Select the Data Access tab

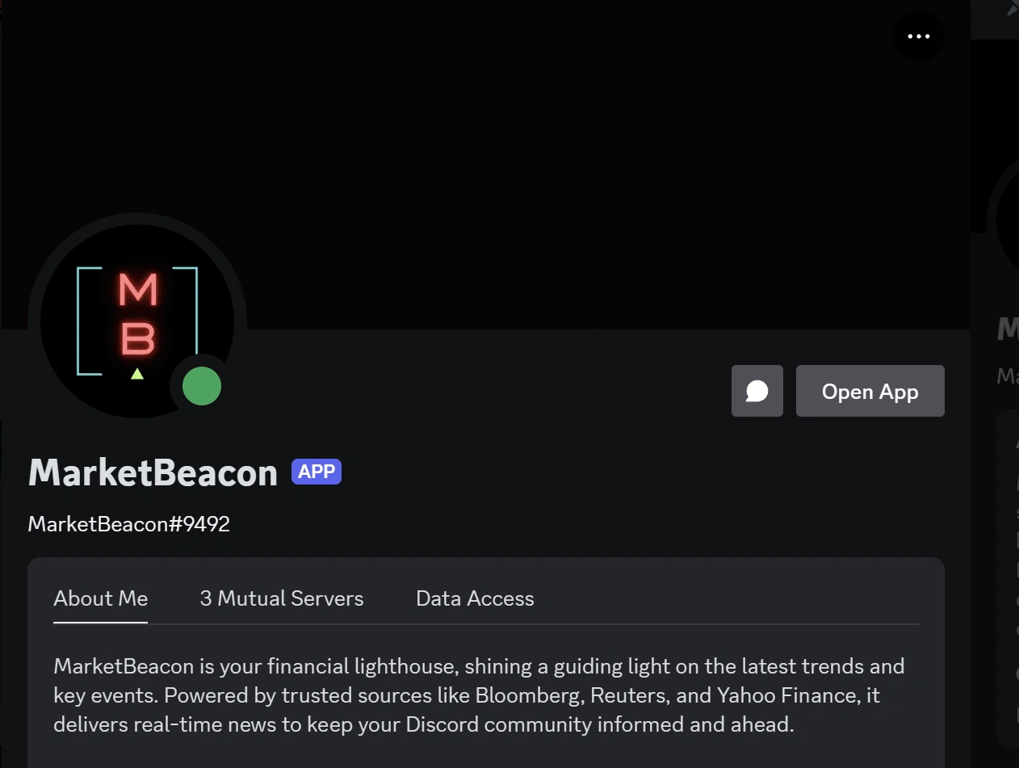[475, 598]
